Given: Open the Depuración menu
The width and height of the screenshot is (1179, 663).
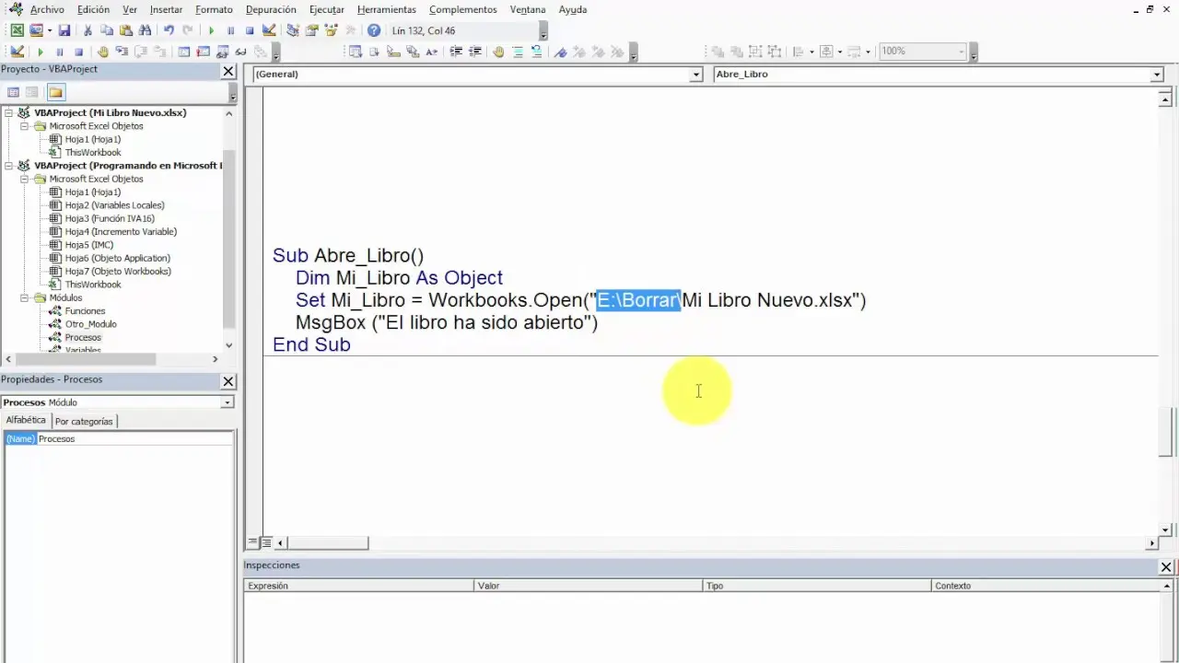Looking at the screenshot, I should coord(271,9).
